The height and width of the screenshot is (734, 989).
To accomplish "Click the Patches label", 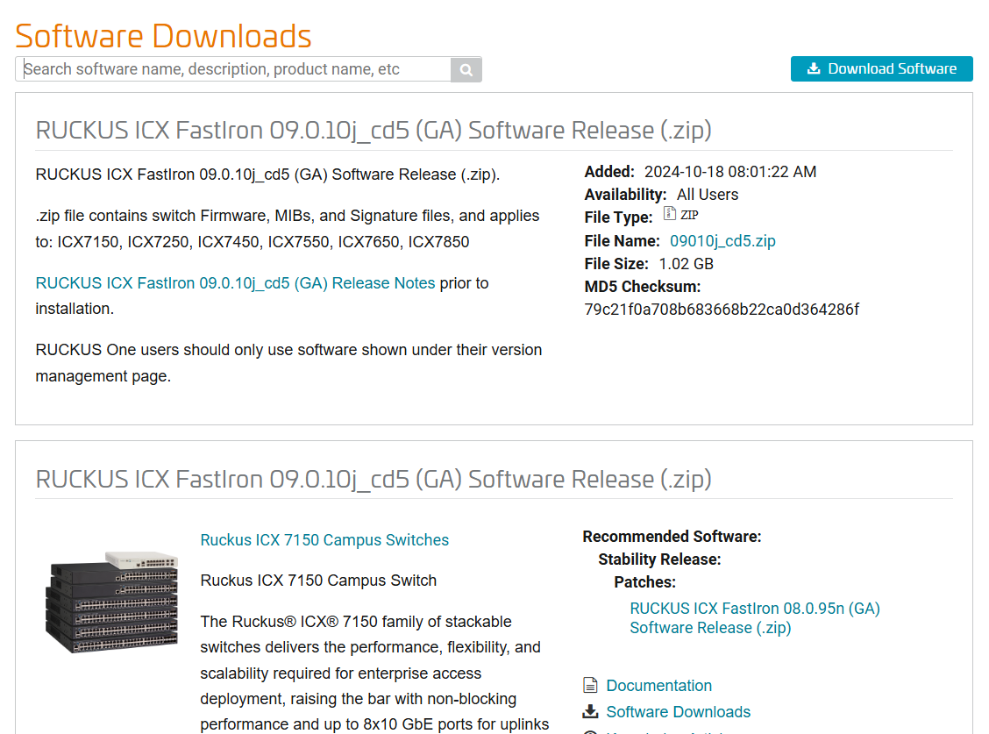I will click(x=644, y=582).
